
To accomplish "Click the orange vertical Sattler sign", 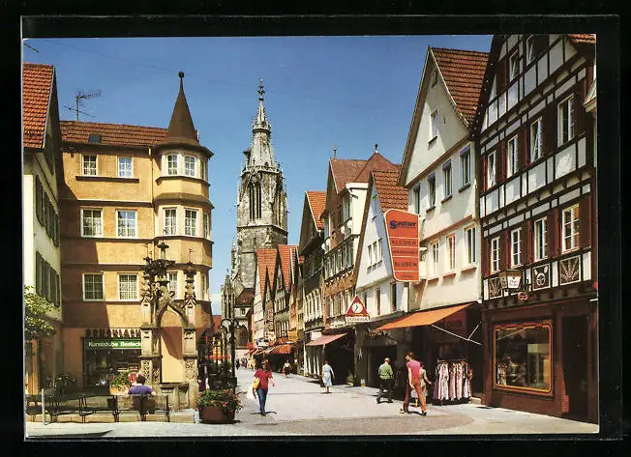I will click(402, 245).
